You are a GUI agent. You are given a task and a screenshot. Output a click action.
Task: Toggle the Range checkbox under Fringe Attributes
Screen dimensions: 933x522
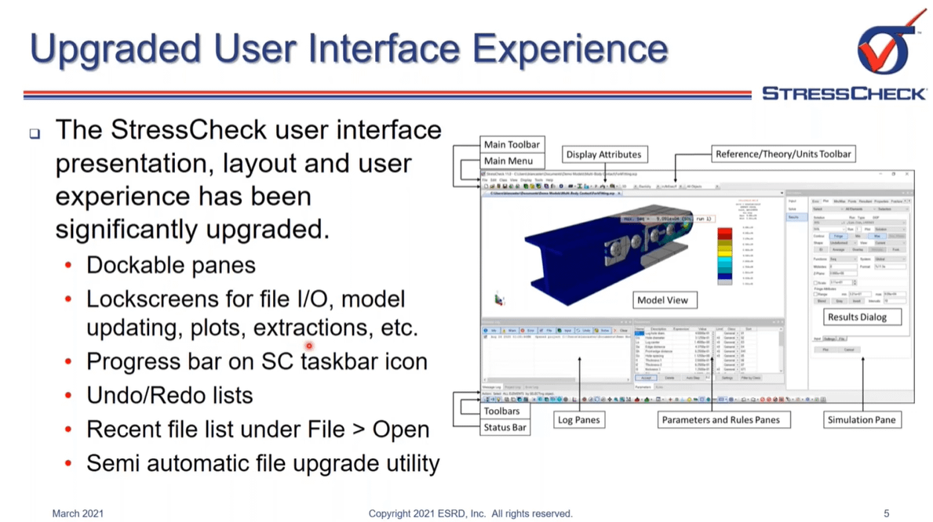coord(816,295)
